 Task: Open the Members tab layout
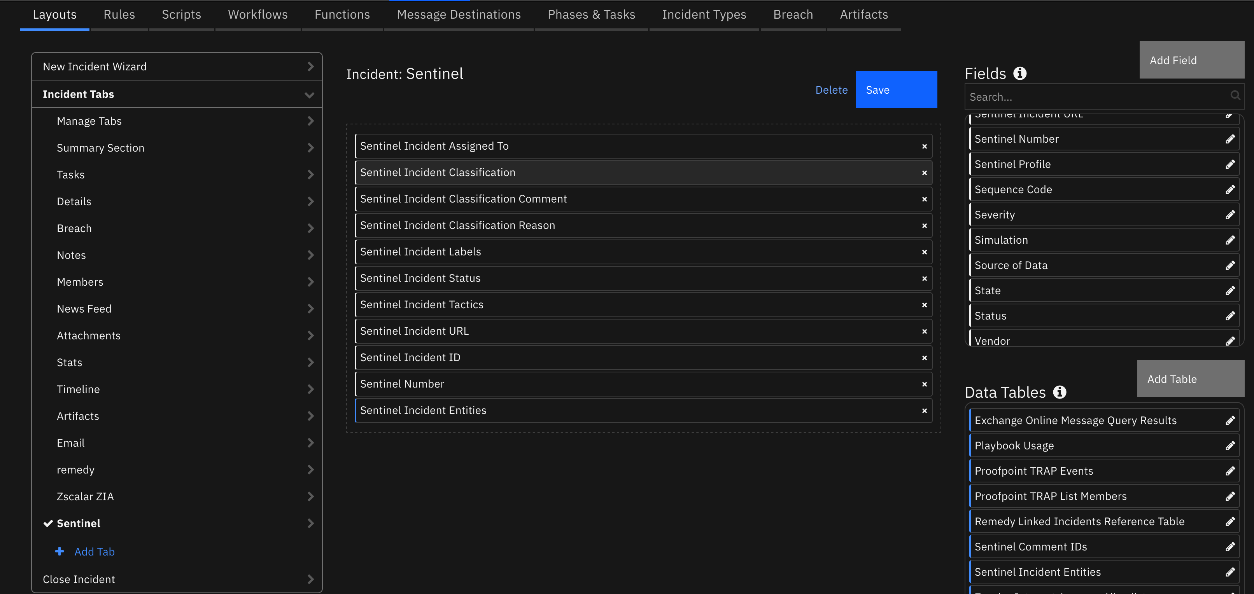click(x=177, y=282)
